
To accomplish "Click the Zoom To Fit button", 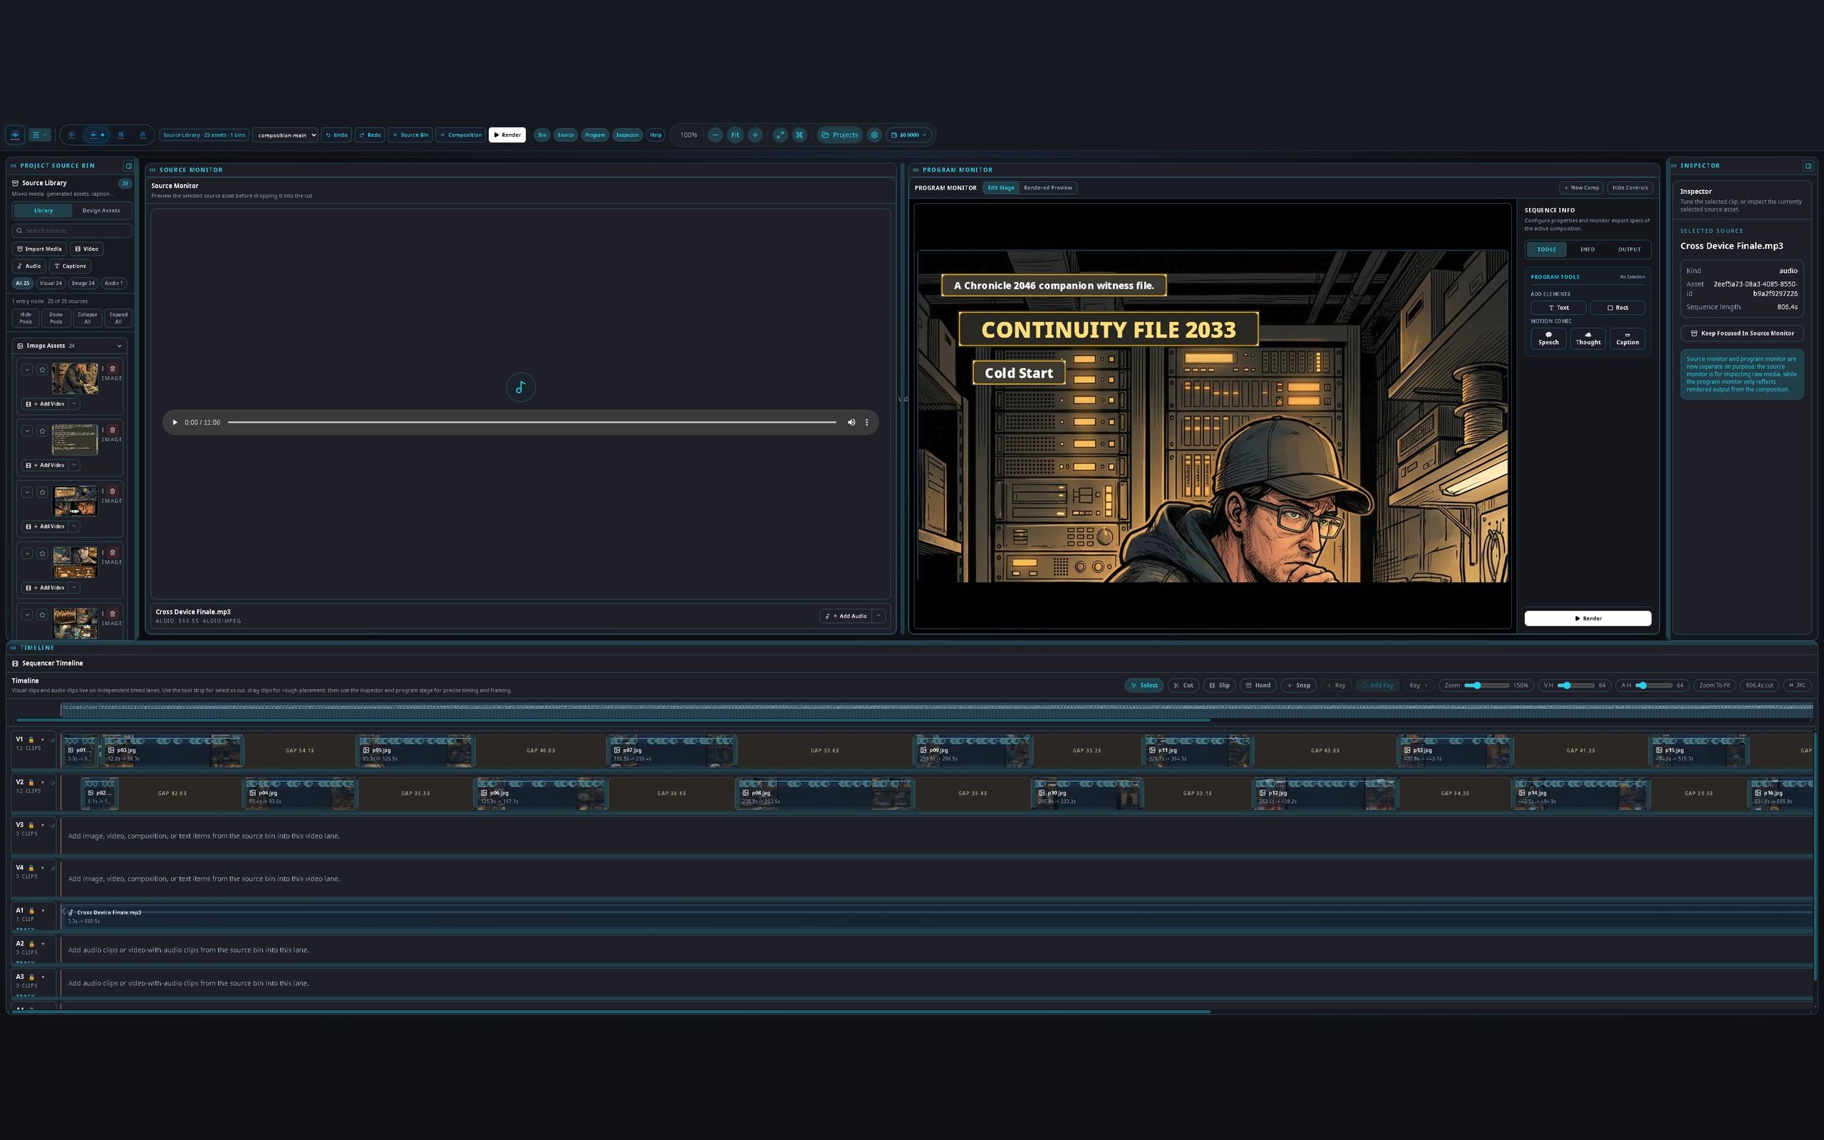I will (x=1714, y=685).
